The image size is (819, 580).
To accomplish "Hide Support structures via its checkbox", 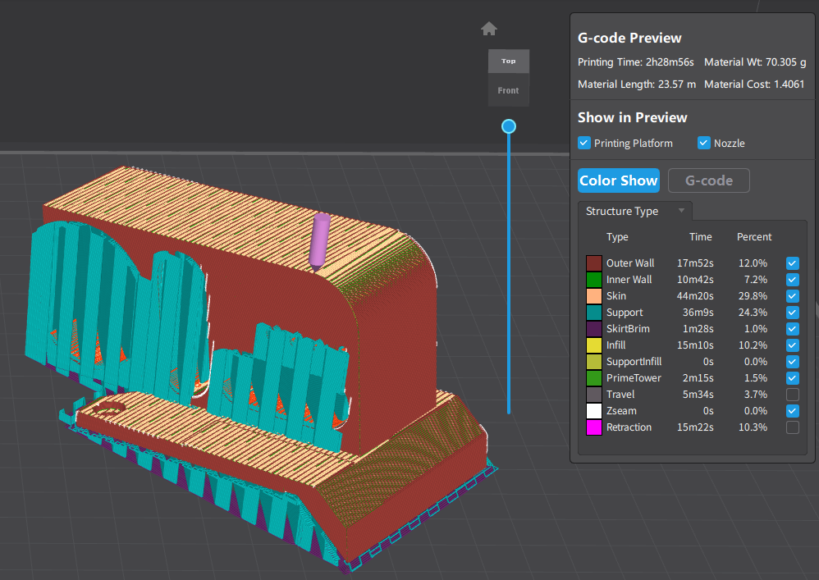I will pyautogui.click(x=792, y=313).
